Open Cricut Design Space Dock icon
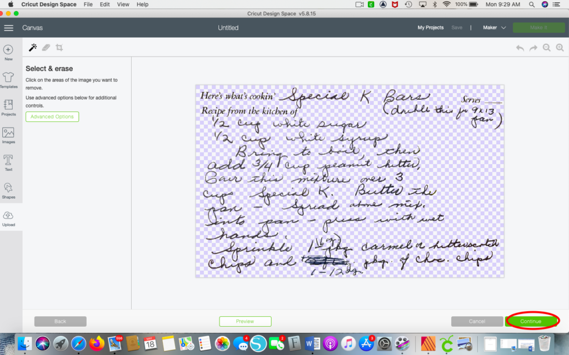Screen dimensions: 569x355 click(447, 343)
